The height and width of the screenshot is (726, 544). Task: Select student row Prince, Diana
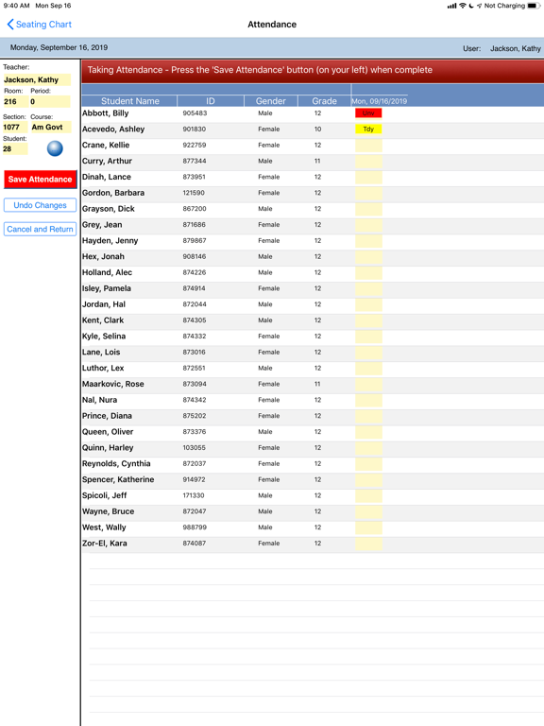(x=313, y=416)
